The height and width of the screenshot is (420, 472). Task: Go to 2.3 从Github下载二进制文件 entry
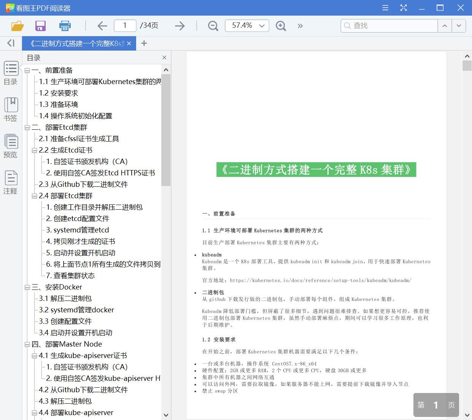click(x=83, y=185)
